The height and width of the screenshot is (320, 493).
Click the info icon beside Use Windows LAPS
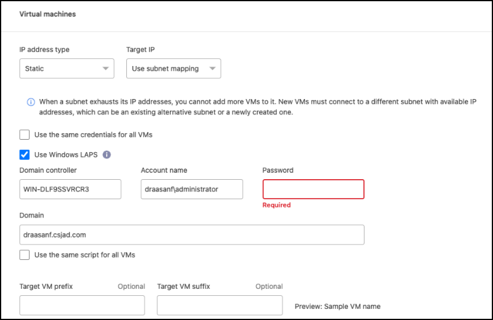(107, 154)
